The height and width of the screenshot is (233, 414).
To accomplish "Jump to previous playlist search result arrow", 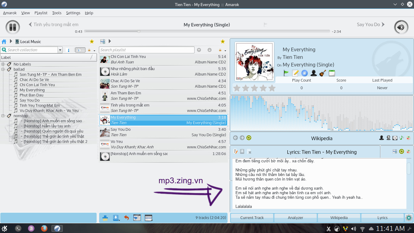I will 199,50.
